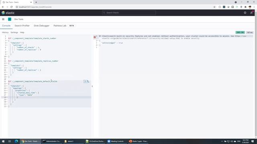This screenshot has width=257, height=144.
Task: Click the "created_date_time" property line
Action: point(28,93)
